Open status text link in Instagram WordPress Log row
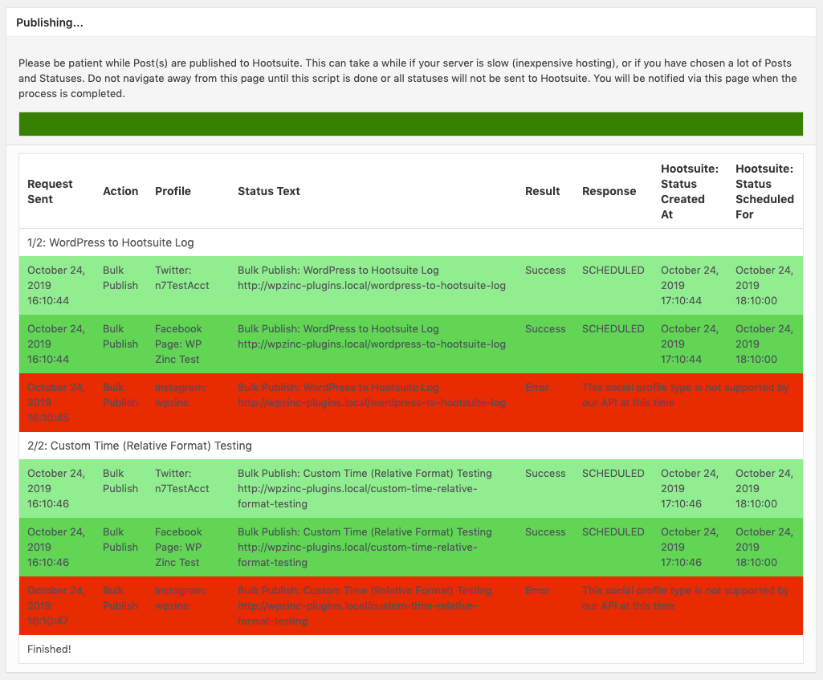The height and width of the screenshot is (680, 823). click(x=372, y=403)
